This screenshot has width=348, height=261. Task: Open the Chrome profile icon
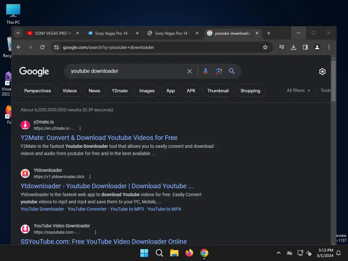pyautogui.click(x=317, y=47)
